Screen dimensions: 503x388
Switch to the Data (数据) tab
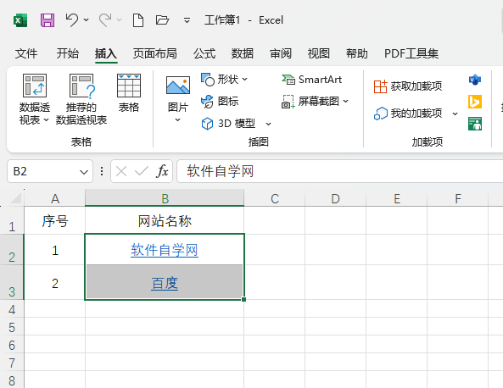tap(243, 53)
